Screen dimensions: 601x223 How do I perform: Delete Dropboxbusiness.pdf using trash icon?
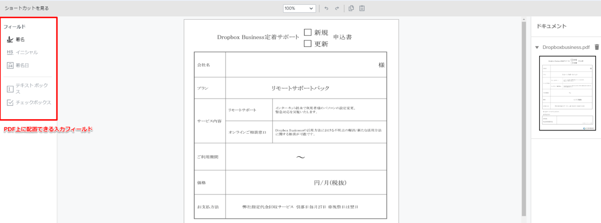[x=596, y=47]
